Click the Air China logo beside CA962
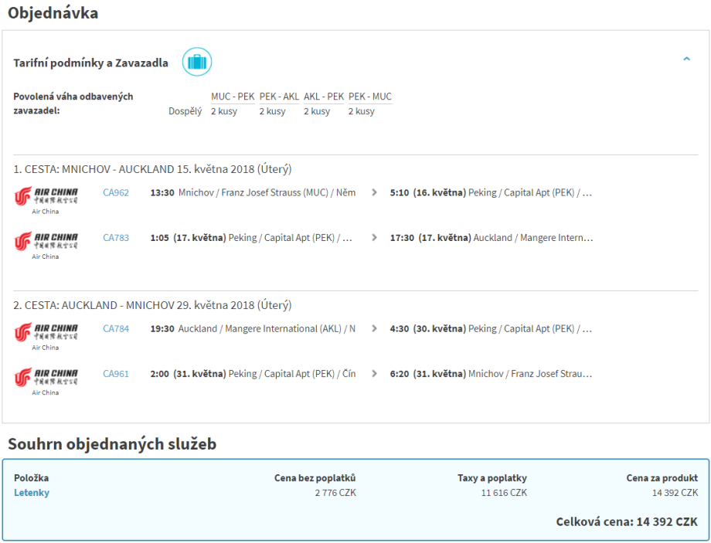711x543 pixels. click(46, 197)
